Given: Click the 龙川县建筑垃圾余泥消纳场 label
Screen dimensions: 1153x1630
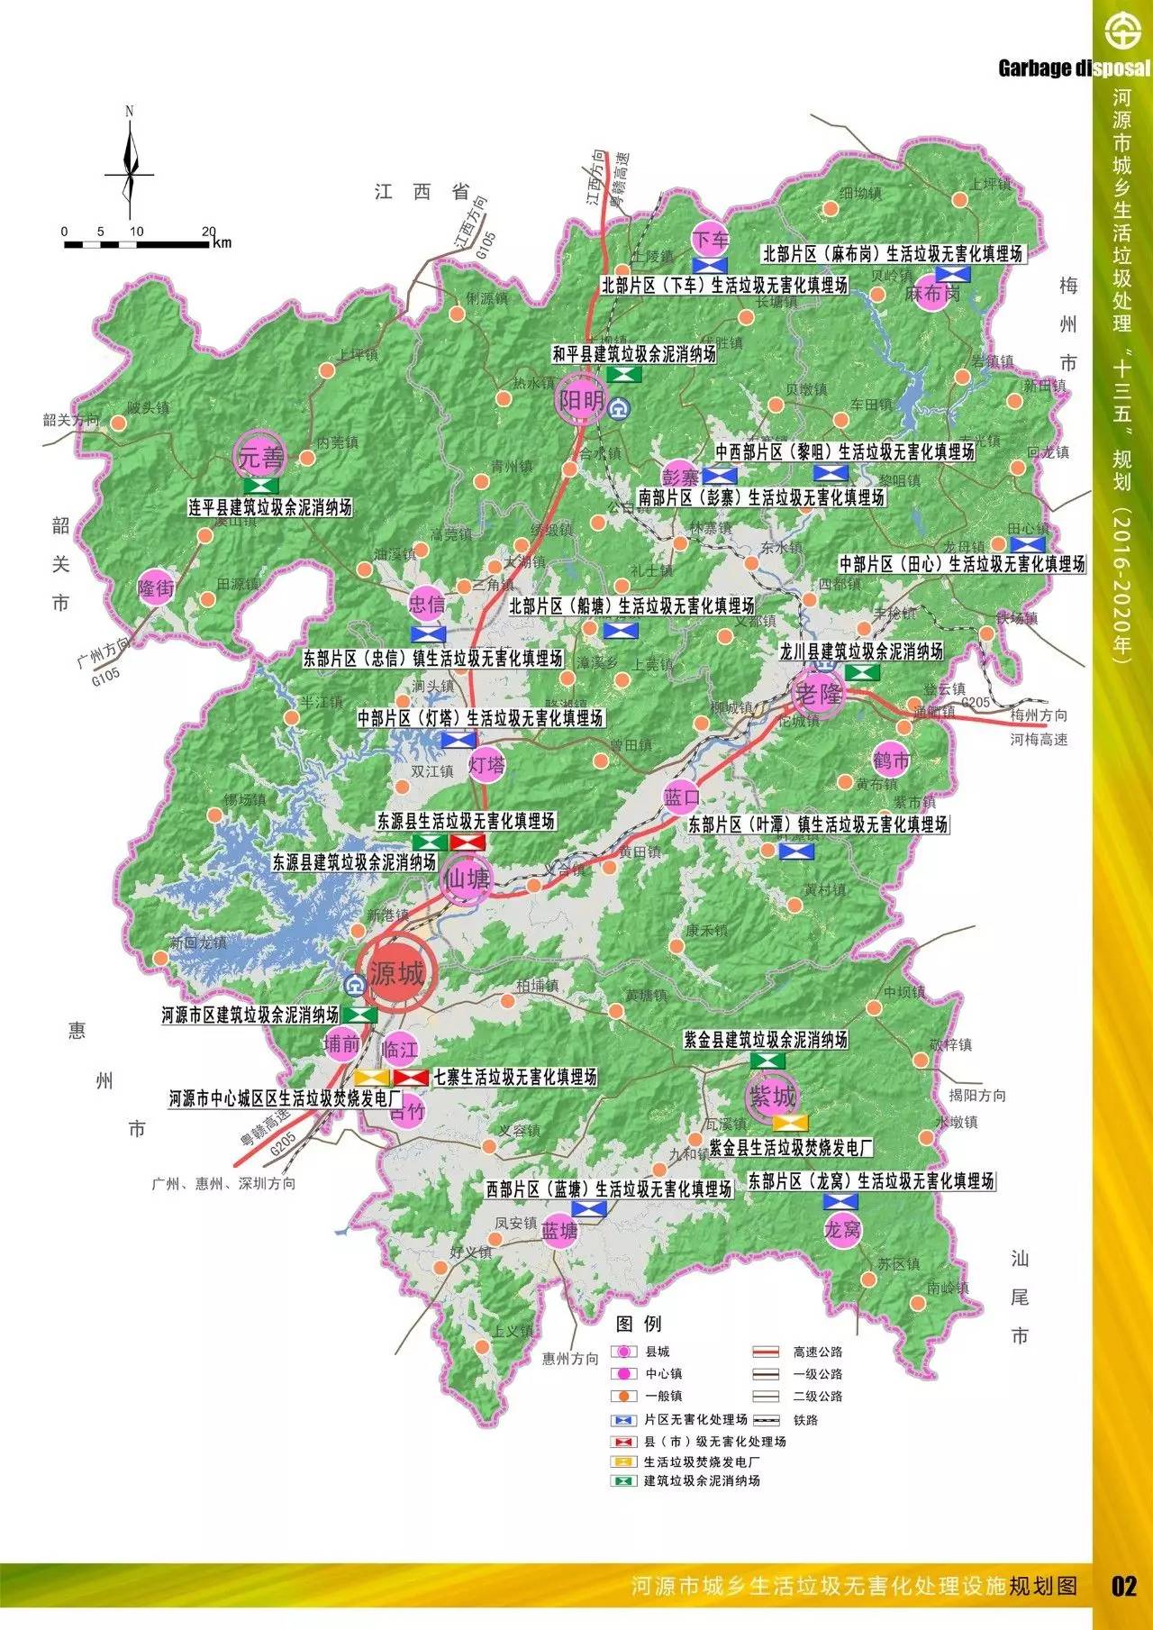Looking at the screenshot, I should coord(861,650).
